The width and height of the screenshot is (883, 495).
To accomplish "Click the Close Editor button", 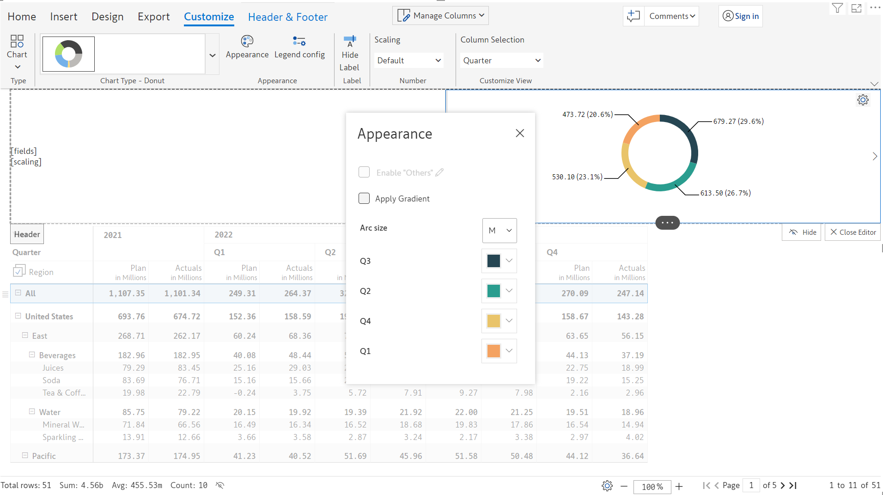I will coord(853,232).
